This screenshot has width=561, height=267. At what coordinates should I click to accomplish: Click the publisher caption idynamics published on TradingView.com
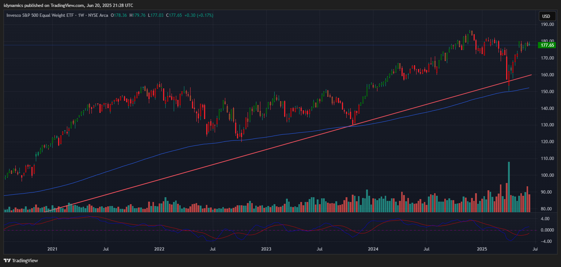(68, 5)
